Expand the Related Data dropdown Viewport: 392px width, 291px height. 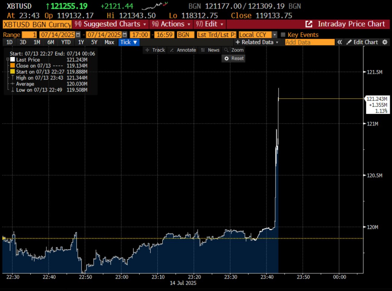pyautogui.click(x=257, y=42)
